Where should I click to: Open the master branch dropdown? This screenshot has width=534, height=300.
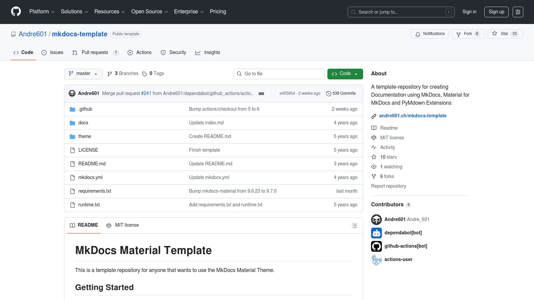83,74
